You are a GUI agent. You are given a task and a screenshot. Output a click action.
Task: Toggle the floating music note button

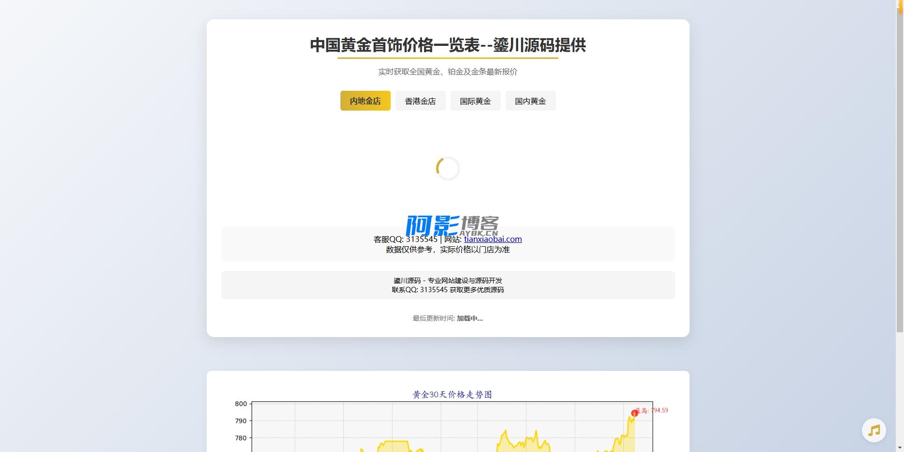click(x=874, y=430)
